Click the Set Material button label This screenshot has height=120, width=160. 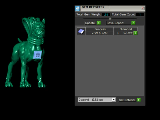127,100
